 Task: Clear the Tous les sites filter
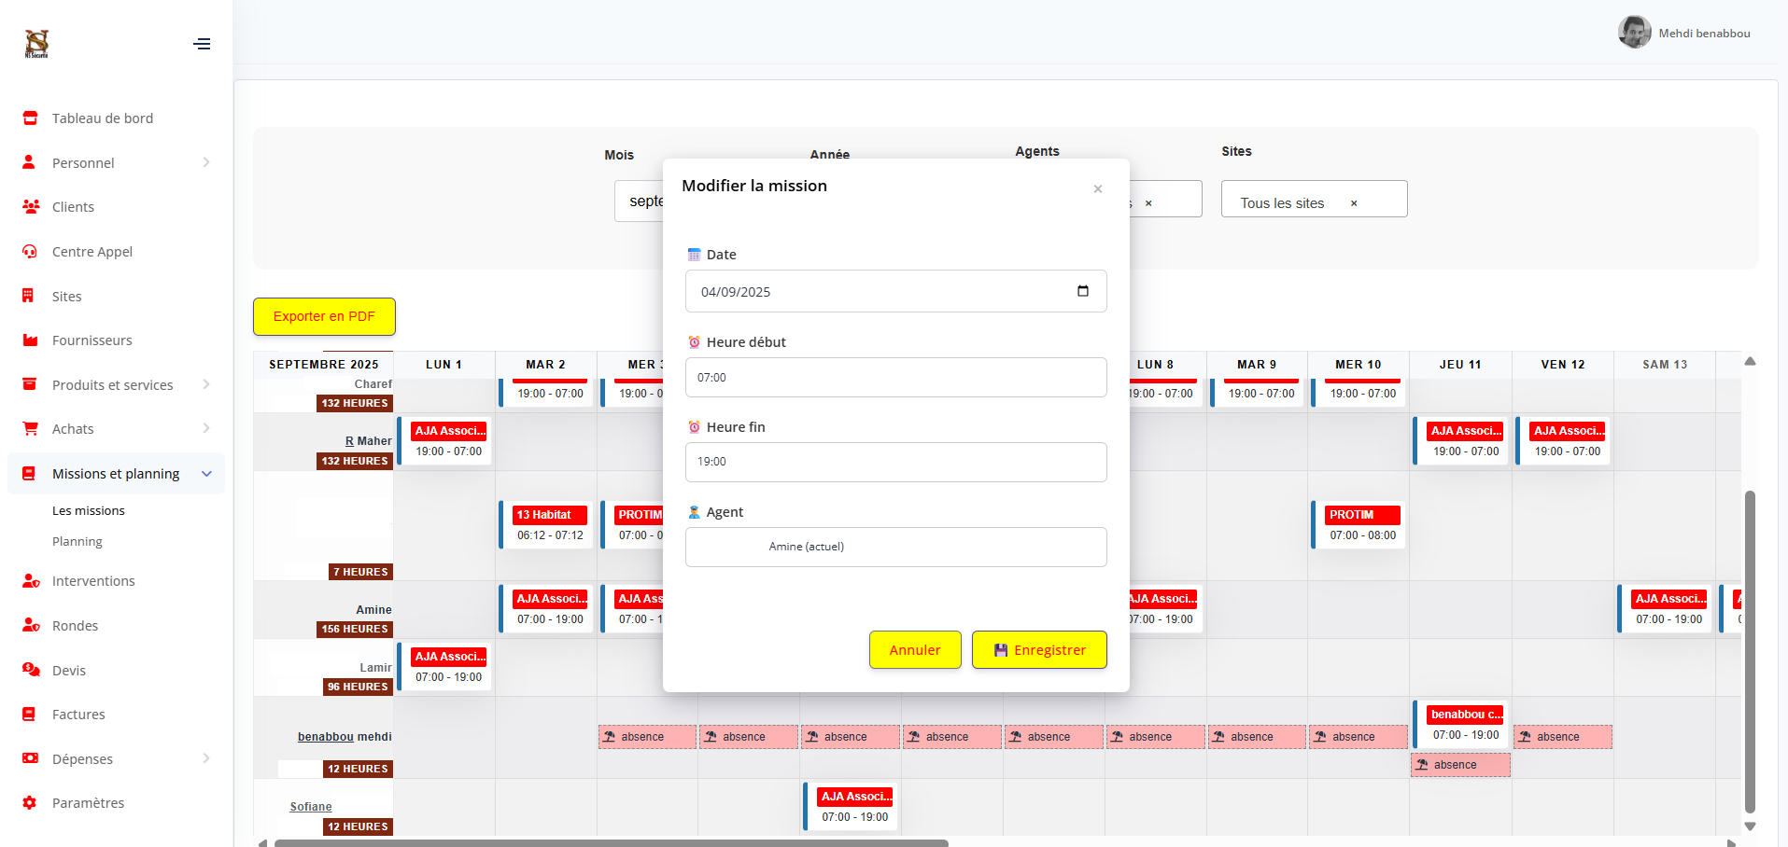pyautogui.click(x=1354, y=203)
